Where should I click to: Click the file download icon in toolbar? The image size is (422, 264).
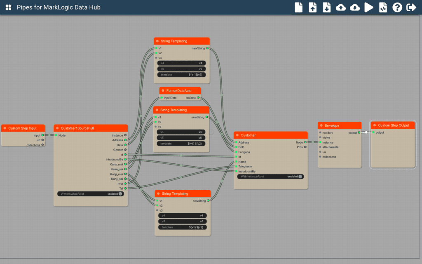coord(327,7)
